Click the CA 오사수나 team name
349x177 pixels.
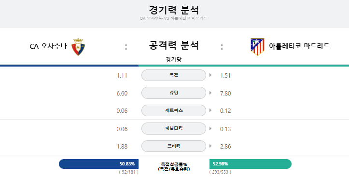pyautogui.click(x=48, y=46)
